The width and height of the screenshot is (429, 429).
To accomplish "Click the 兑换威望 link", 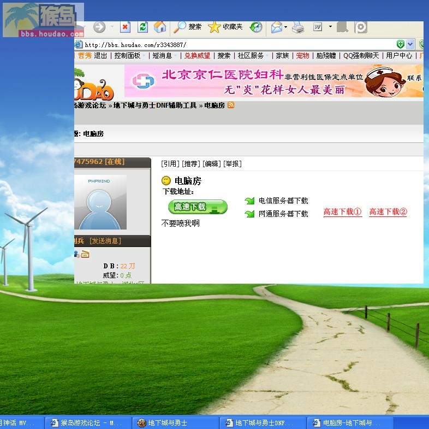I will point(197,56).
